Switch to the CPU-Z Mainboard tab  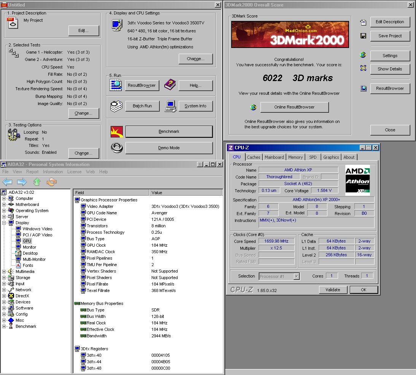(x=274, y=157)
